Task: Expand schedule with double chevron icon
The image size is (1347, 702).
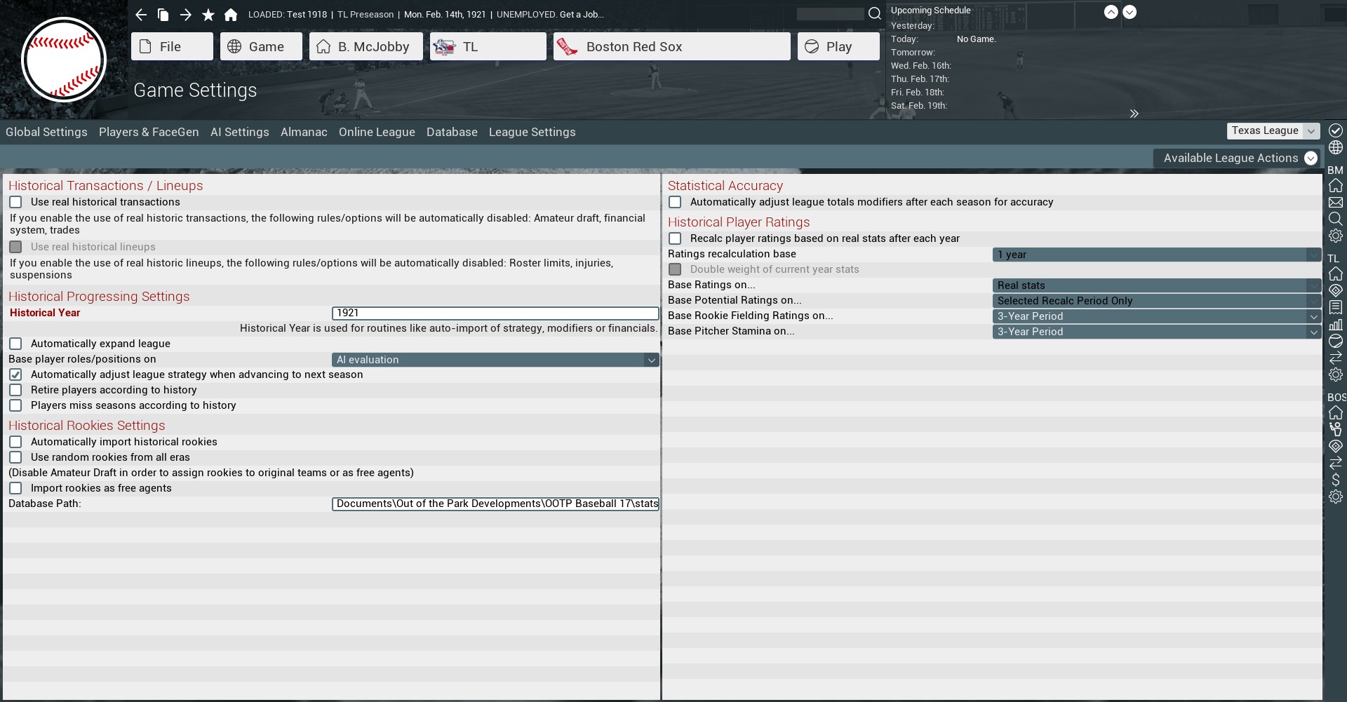Action: click(1134, 114)
